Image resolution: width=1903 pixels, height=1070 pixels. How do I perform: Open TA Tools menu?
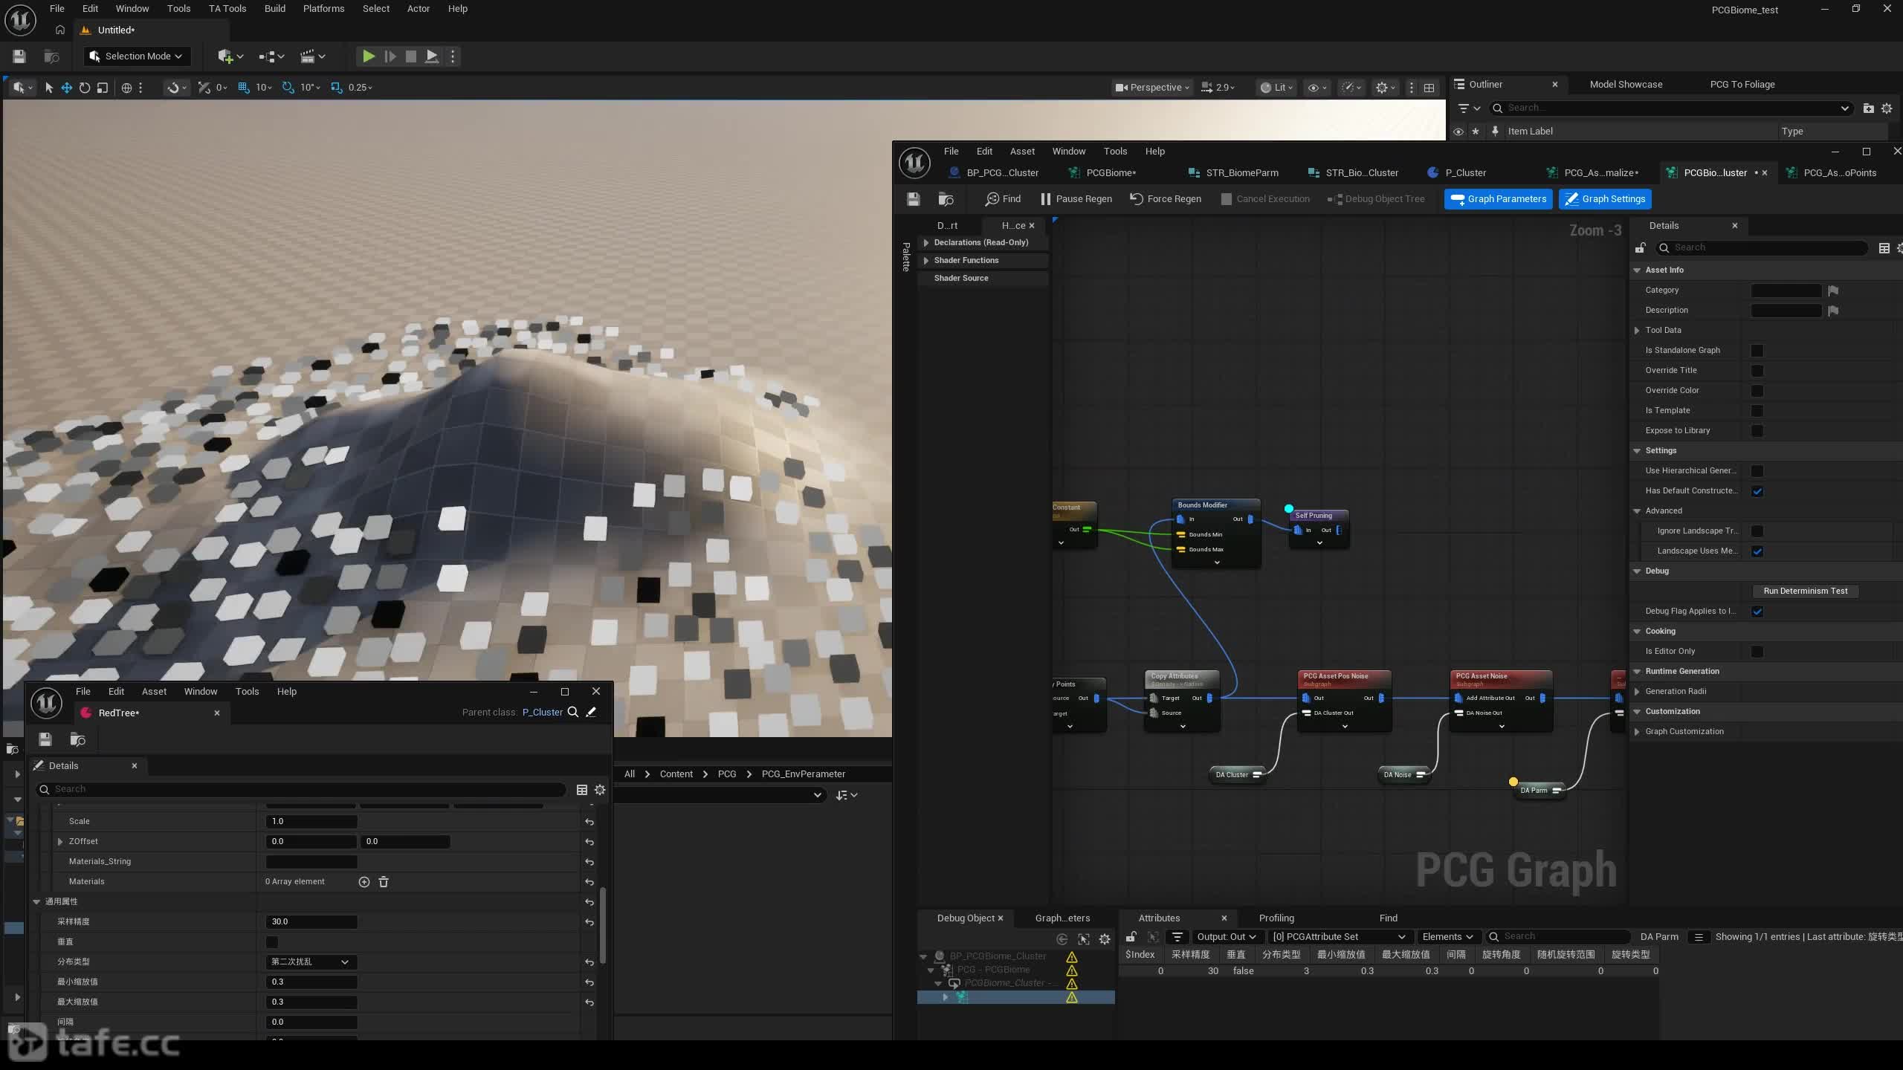coord(227,9)
